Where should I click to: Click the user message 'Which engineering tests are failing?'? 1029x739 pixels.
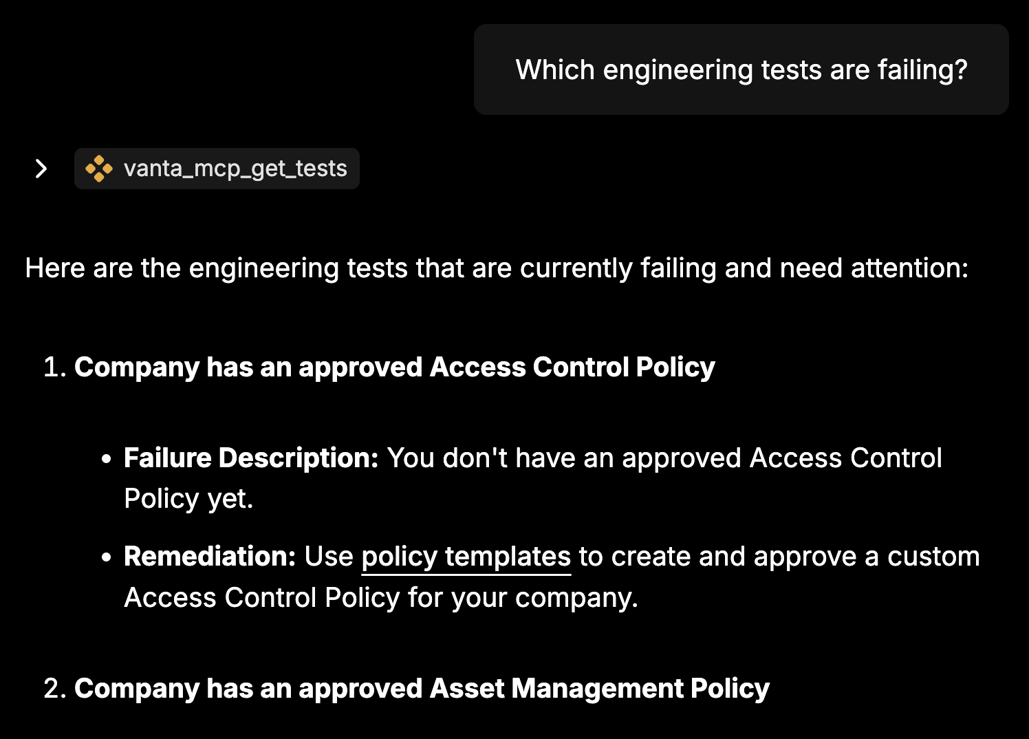point(741,69)
